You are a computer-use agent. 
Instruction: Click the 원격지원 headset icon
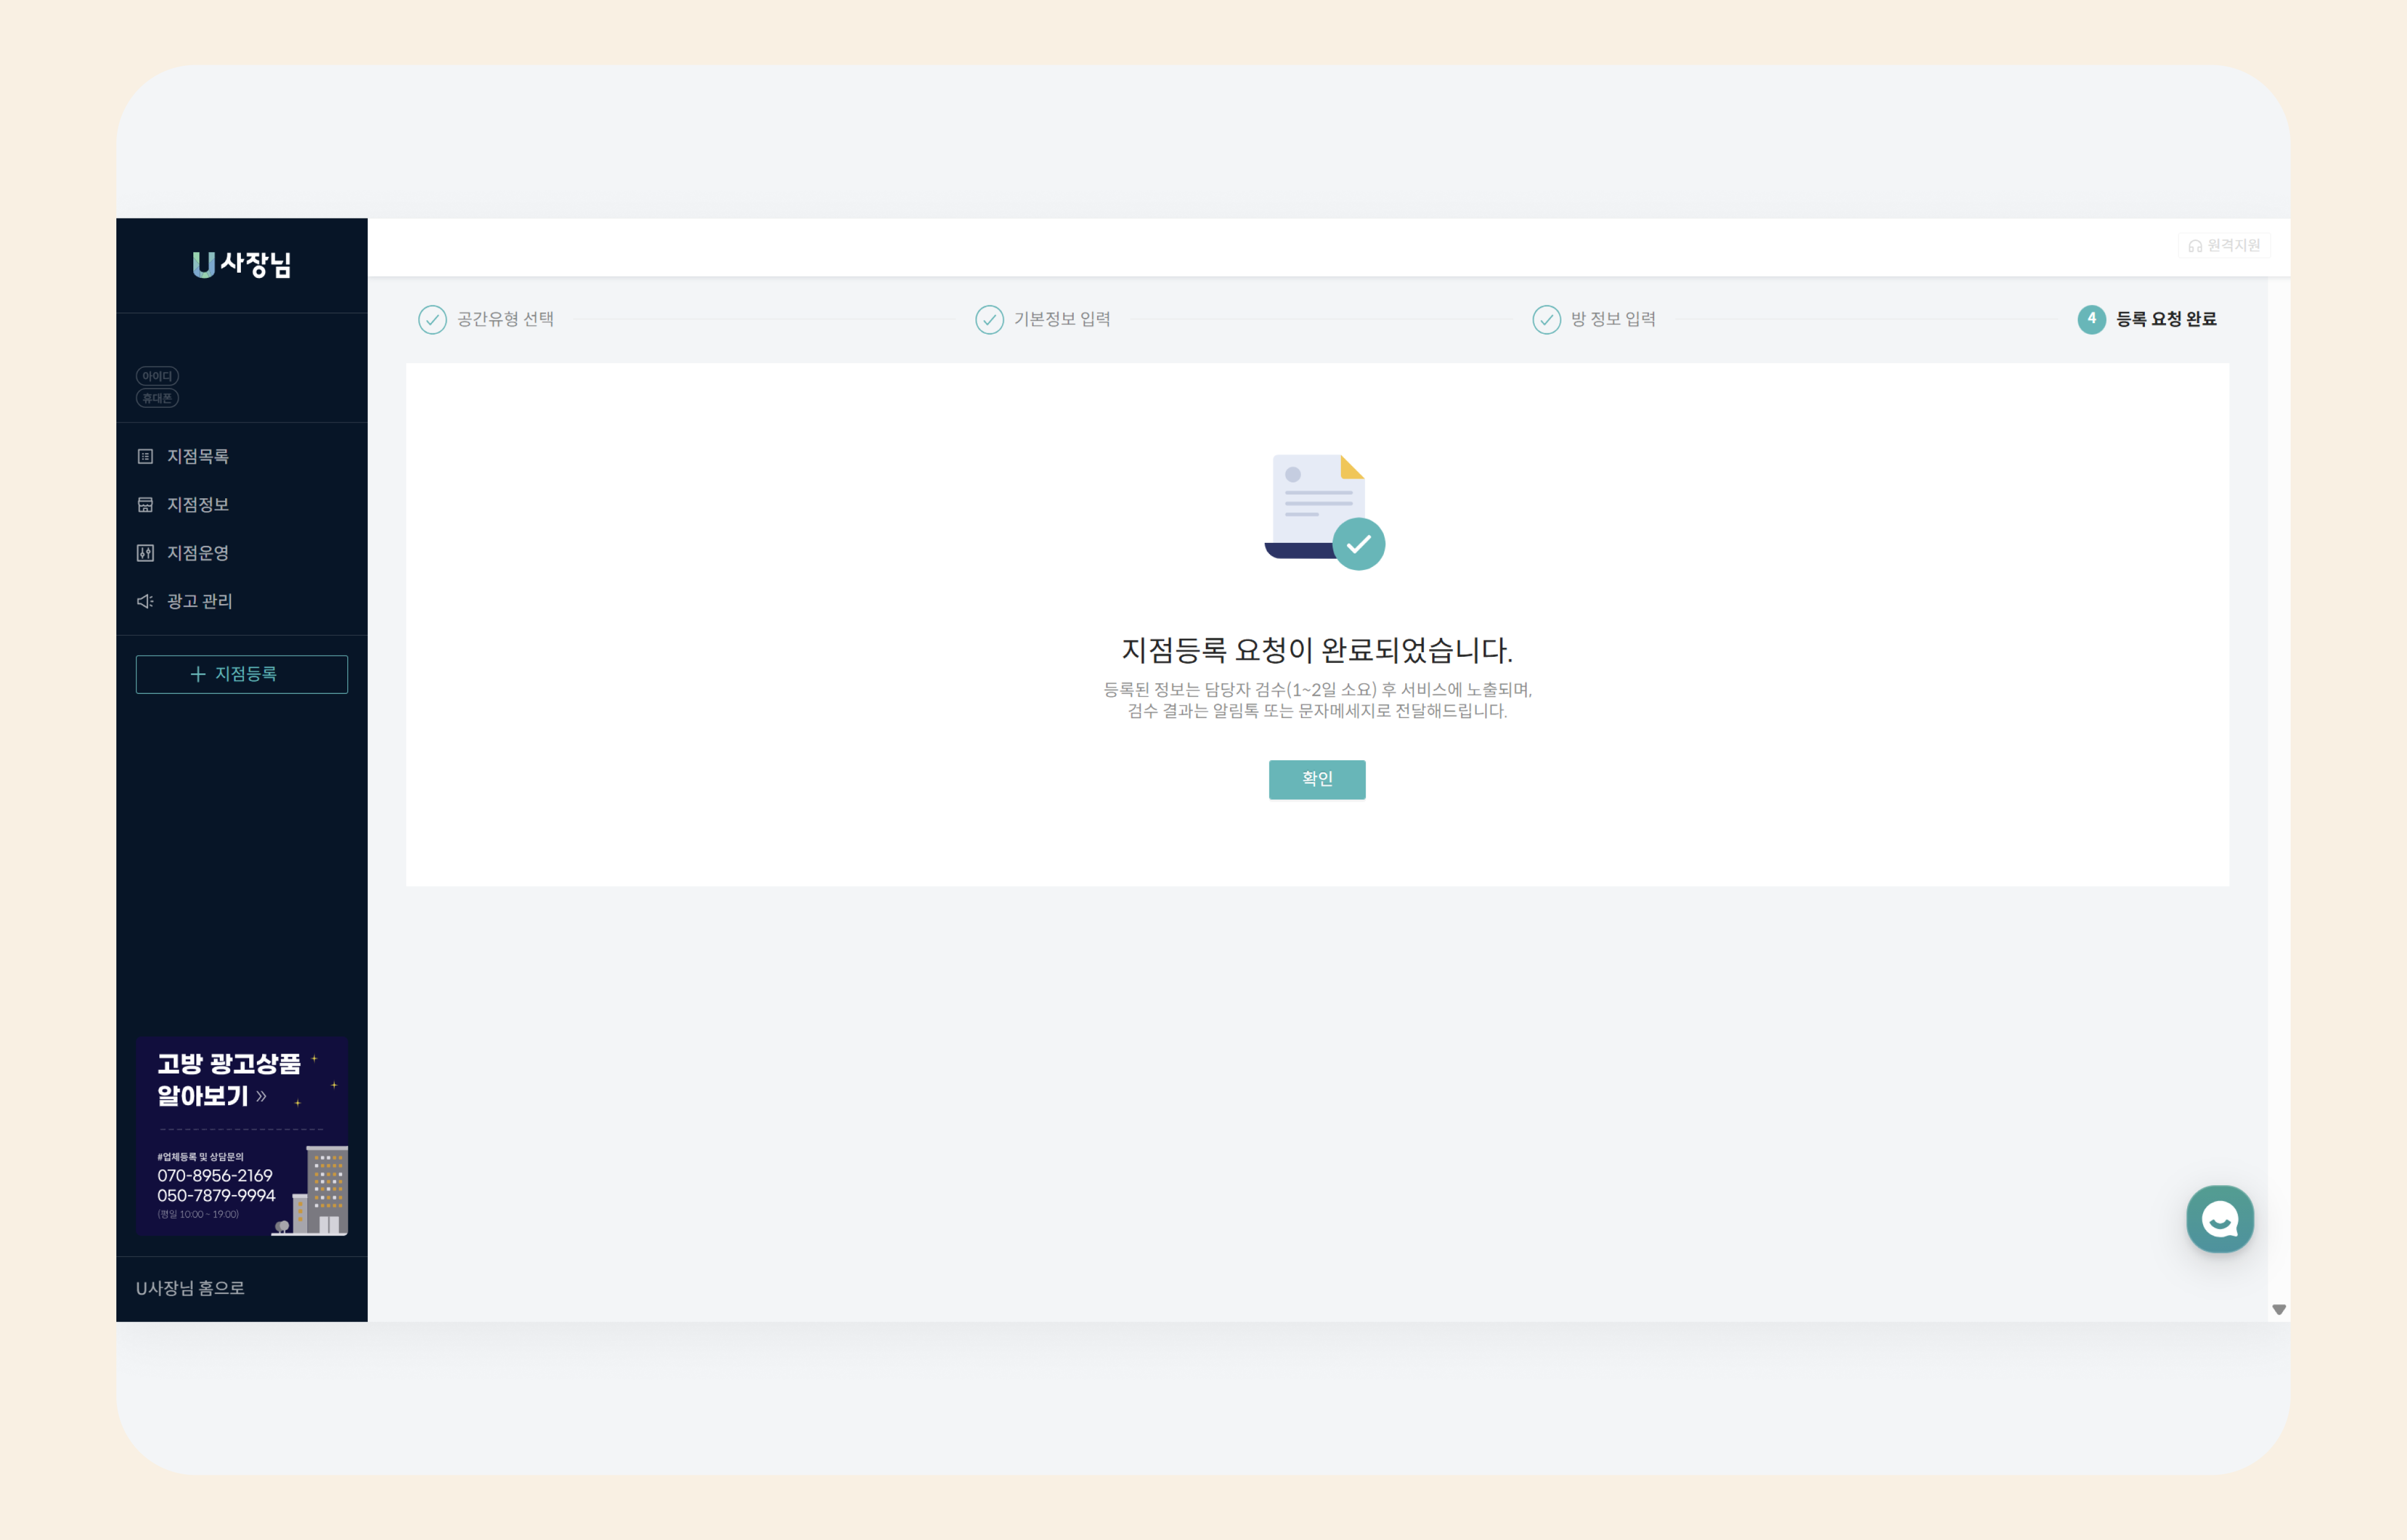tap(2195, 246)
